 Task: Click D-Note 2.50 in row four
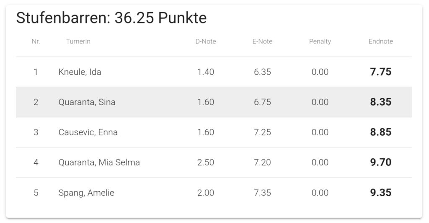point(205,162)
